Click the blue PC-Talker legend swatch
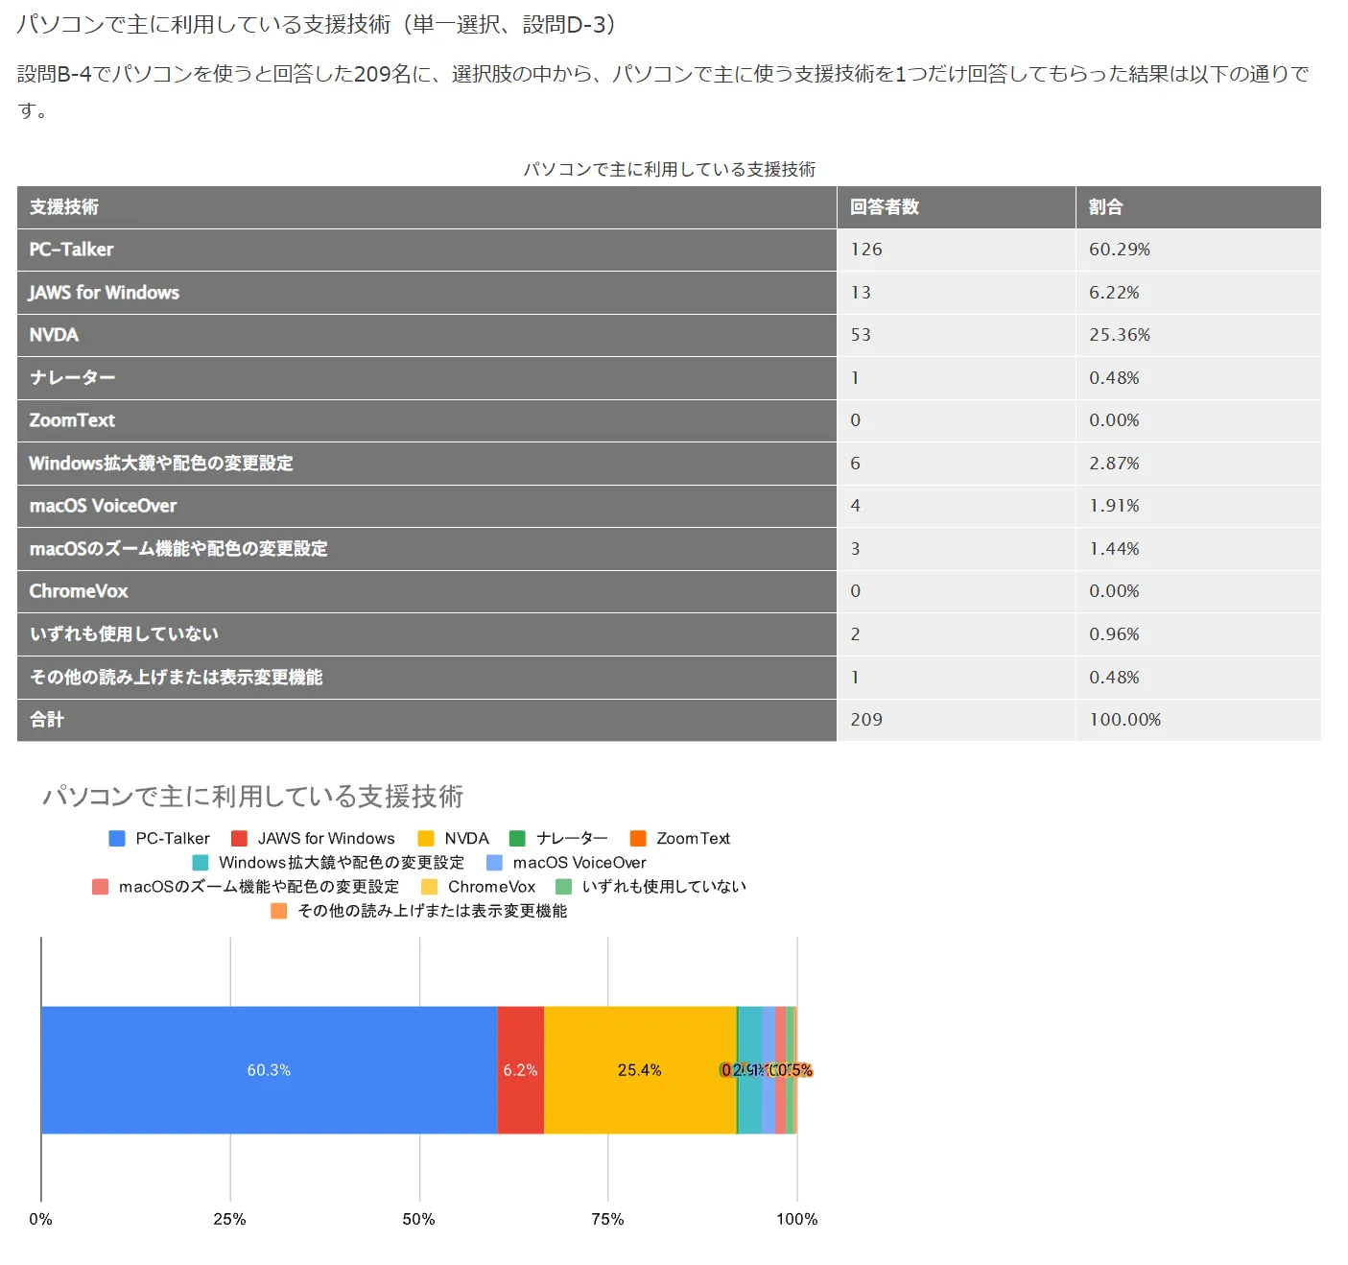 [117, 839]
